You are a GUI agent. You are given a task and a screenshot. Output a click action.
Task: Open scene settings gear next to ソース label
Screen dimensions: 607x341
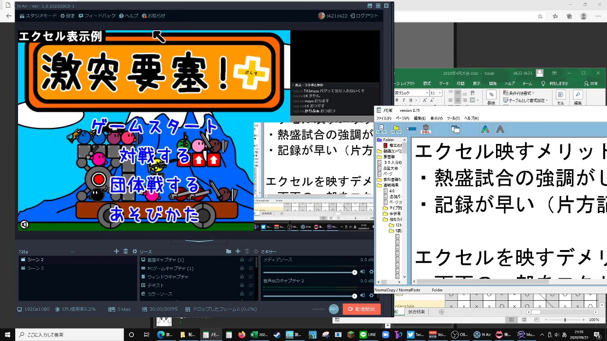pos(135,251)
